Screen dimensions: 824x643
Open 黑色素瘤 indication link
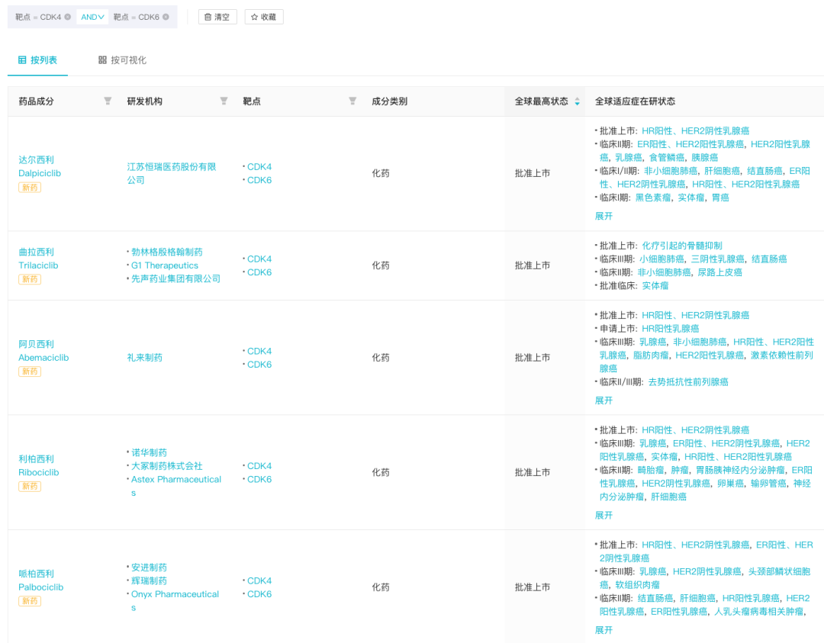click(653, 198)
